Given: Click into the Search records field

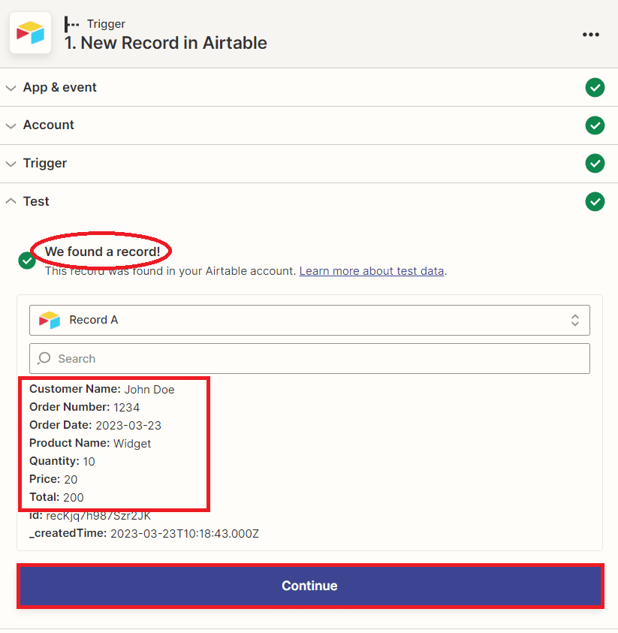Looking at the screenshot, I should [x=315, y=359].
